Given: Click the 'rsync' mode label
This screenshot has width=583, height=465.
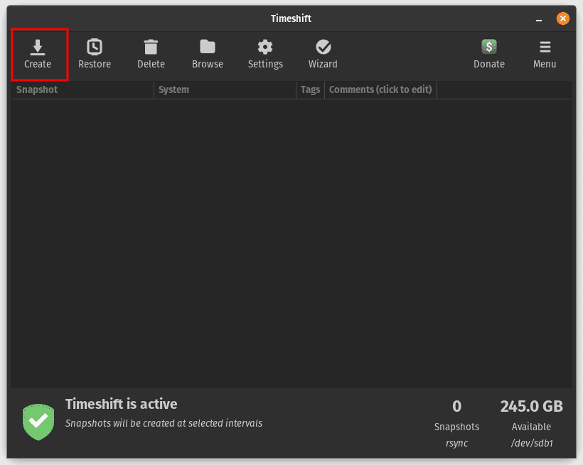Looking at the screenshot, I should pos(457,443).
